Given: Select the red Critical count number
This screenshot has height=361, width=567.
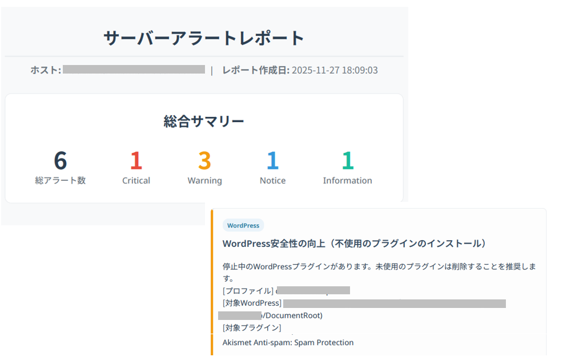Looking at the screenshot, I should (x=136, y=161).
